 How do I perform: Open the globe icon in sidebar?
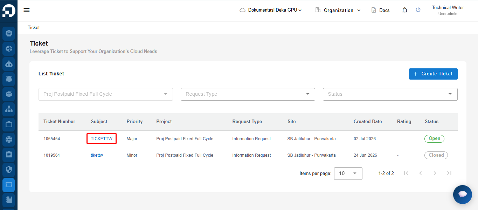tap(9, 140)
